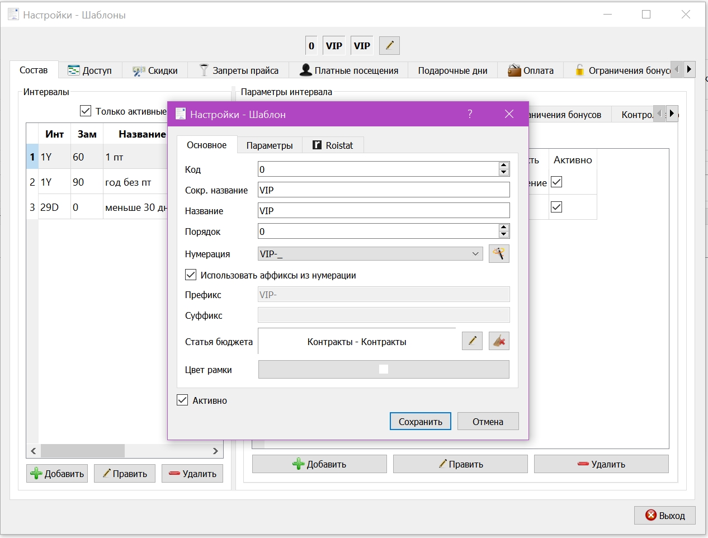Select interval row 'меньше 30 дн'
The width and height of the screenshot is (708, 538).
point(98,207)
